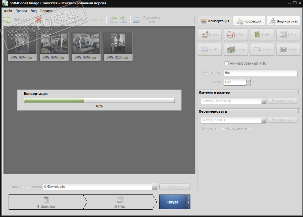Select thumbnail IMG_0248.jpg
The width and height of the screenshot is (303, 217).
(54, 46)
